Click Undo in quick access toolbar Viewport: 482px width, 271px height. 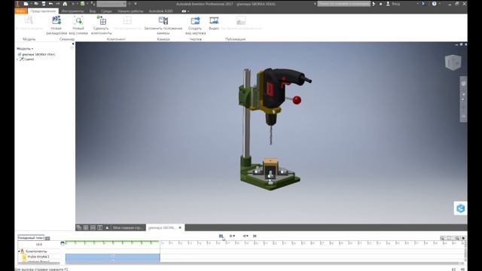pos(50,4)
